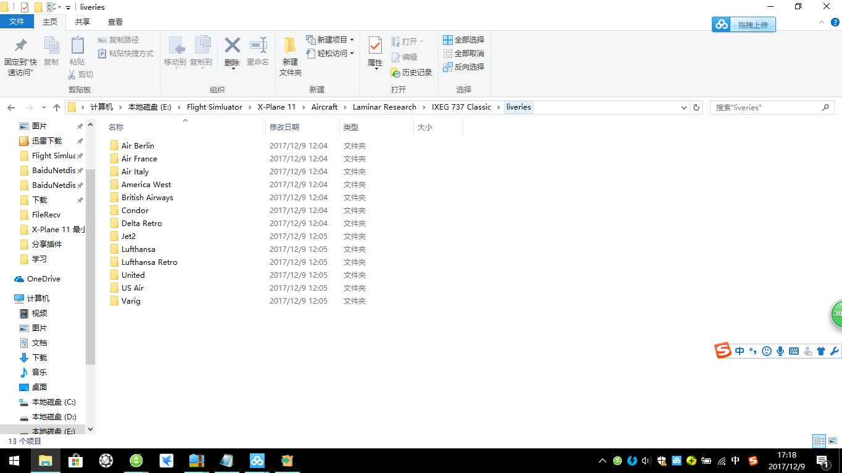Click the Rename icon
This screenshot has height=473, width=842.
click(258, 52)
